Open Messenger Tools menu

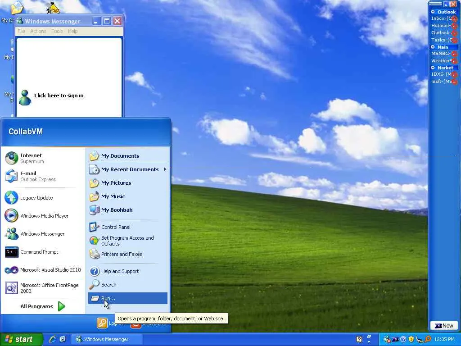coord(57,31)
